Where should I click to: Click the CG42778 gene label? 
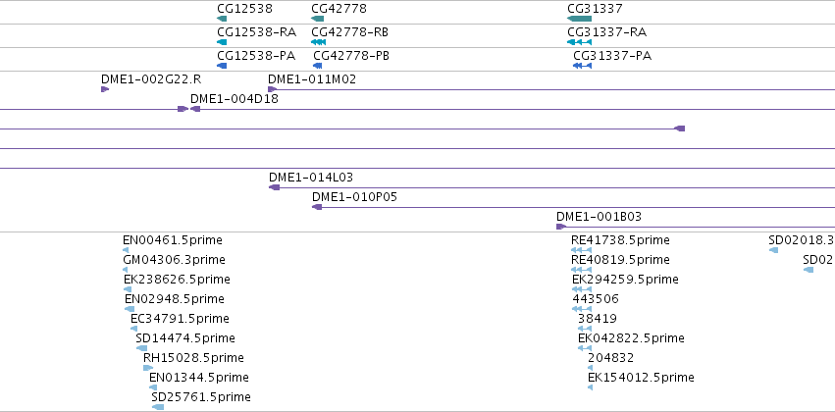339,9
